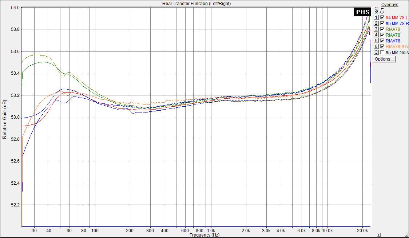
Task: Click the PHS logo on the graph
Action: (x=362, y=12)
